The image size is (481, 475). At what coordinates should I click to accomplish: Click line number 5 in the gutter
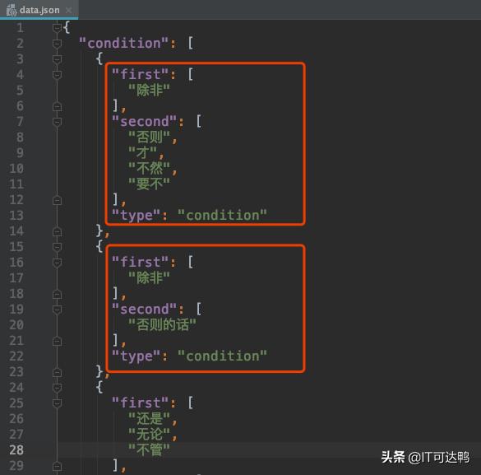tap(20, 91)
